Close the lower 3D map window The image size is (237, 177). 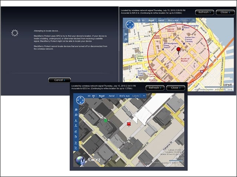pos(176,88)
